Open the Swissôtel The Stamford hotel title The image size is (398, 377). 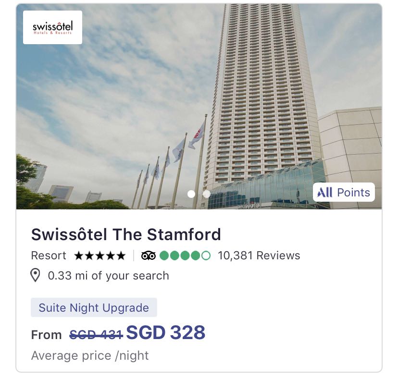[126, 234]
